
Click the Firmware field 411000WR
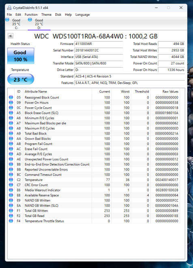(99, 44)
